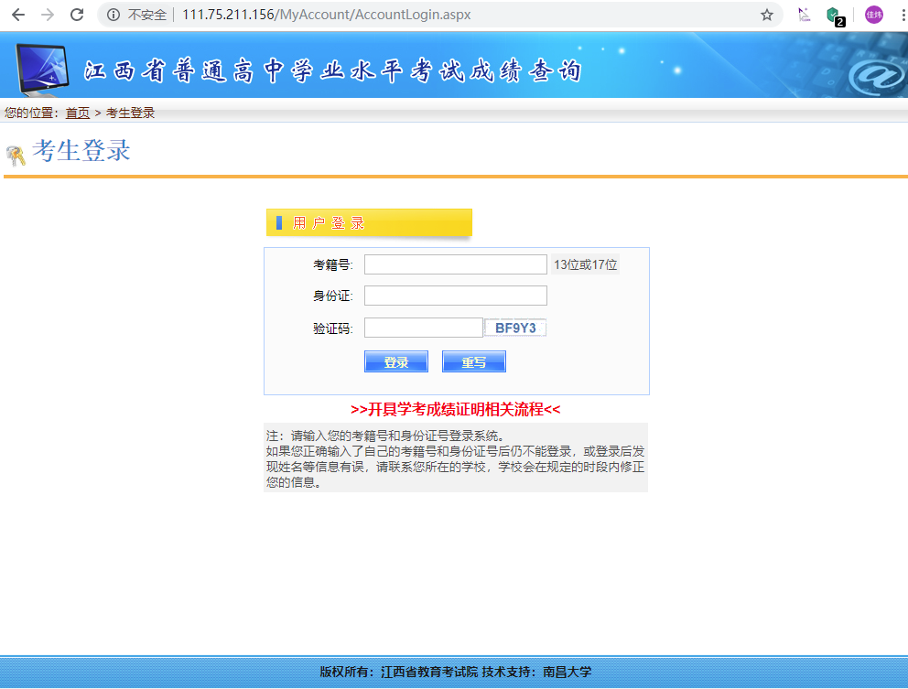Bookmark this page with the star icon
This screenshot has width=908, height=689.
767,15
